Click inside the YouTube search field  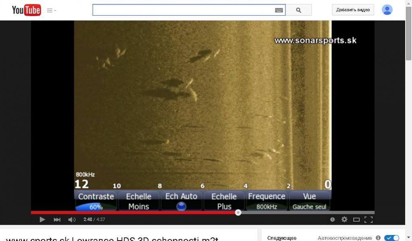[183, 10]
